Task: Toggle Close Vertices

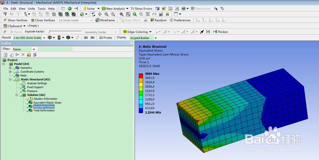Action: tap(43, 20)
